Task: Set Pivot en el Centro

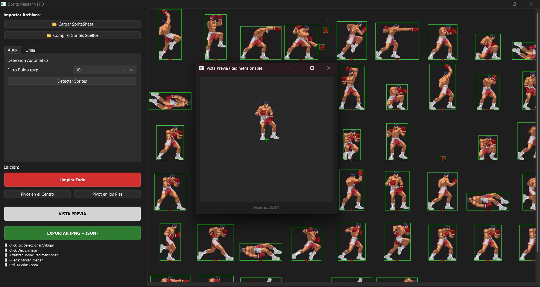Action: [x=37, y=194]
